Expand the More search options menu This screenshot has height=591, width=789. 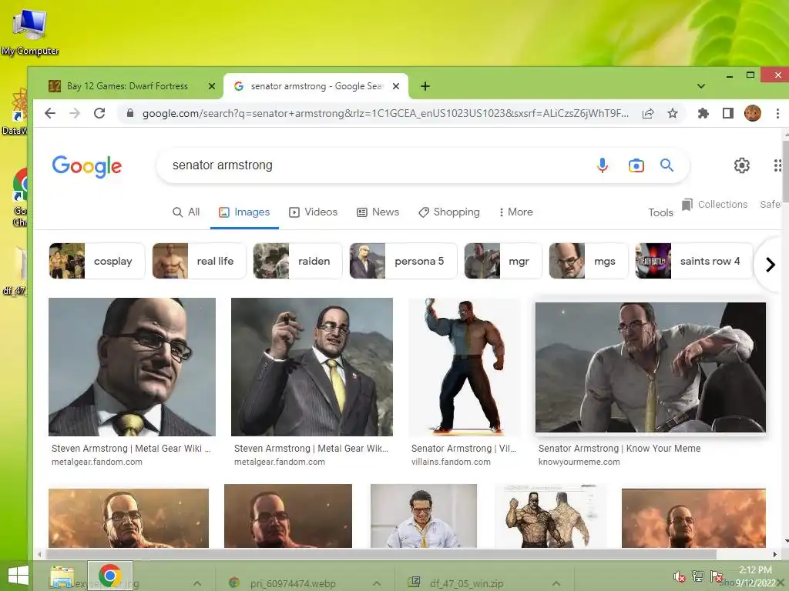pos(515,212)
